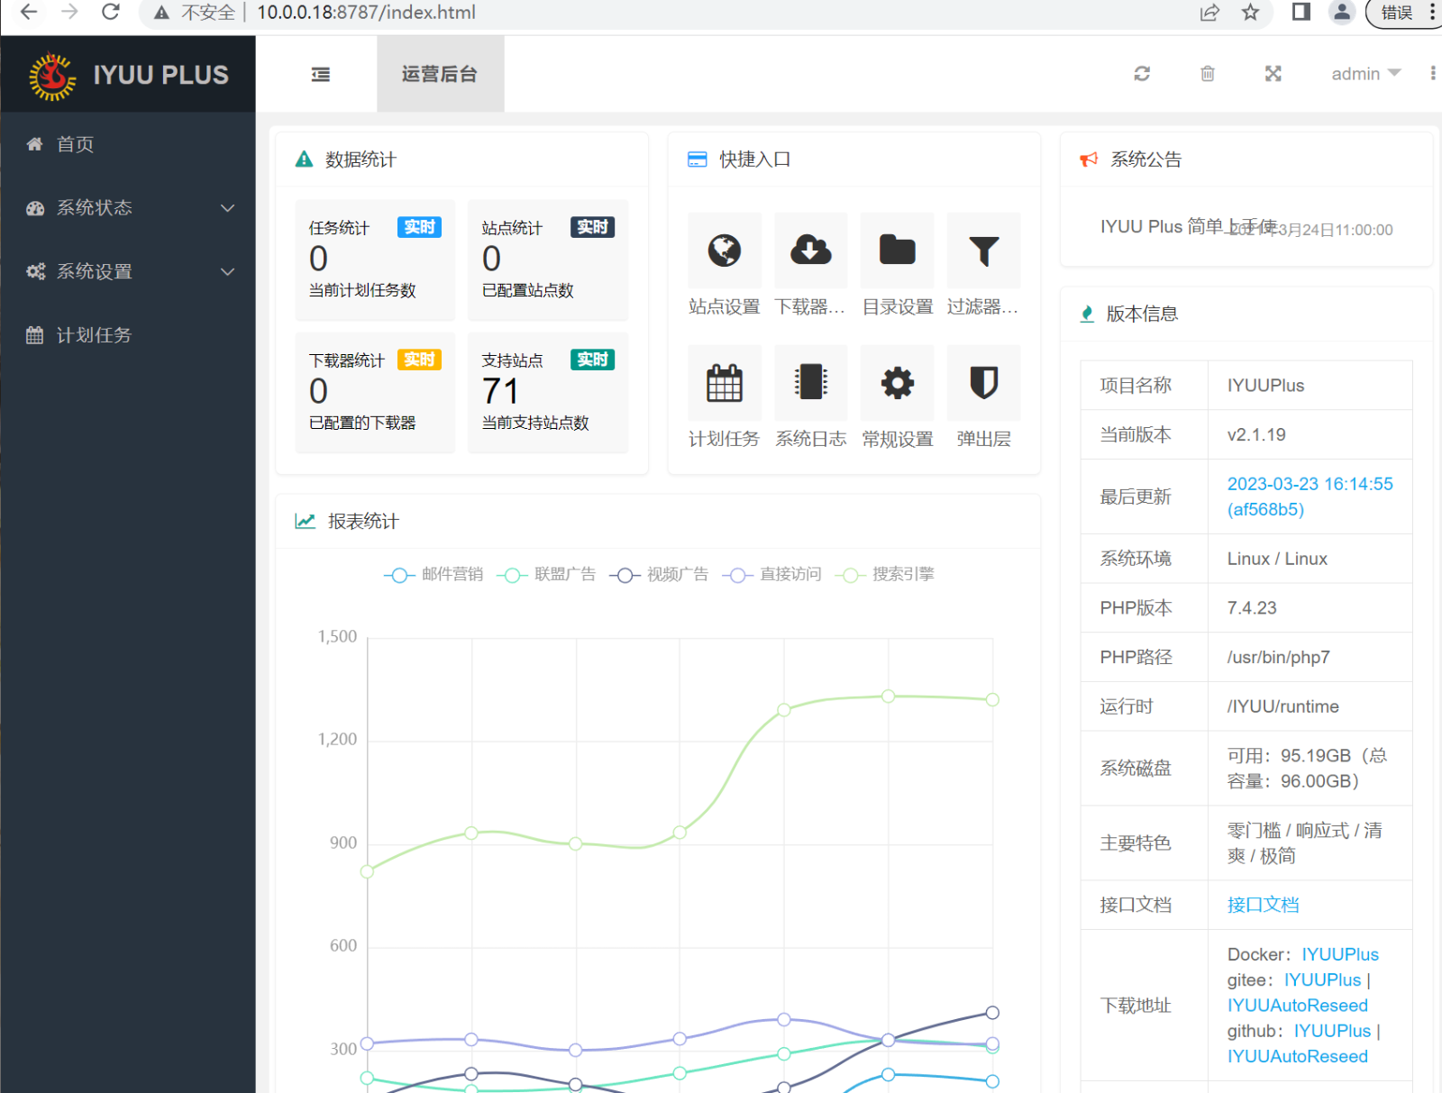Select the 过滤器 filter icon
Viewport: 1442px width, 1093px height.
(x=983, y=250)
